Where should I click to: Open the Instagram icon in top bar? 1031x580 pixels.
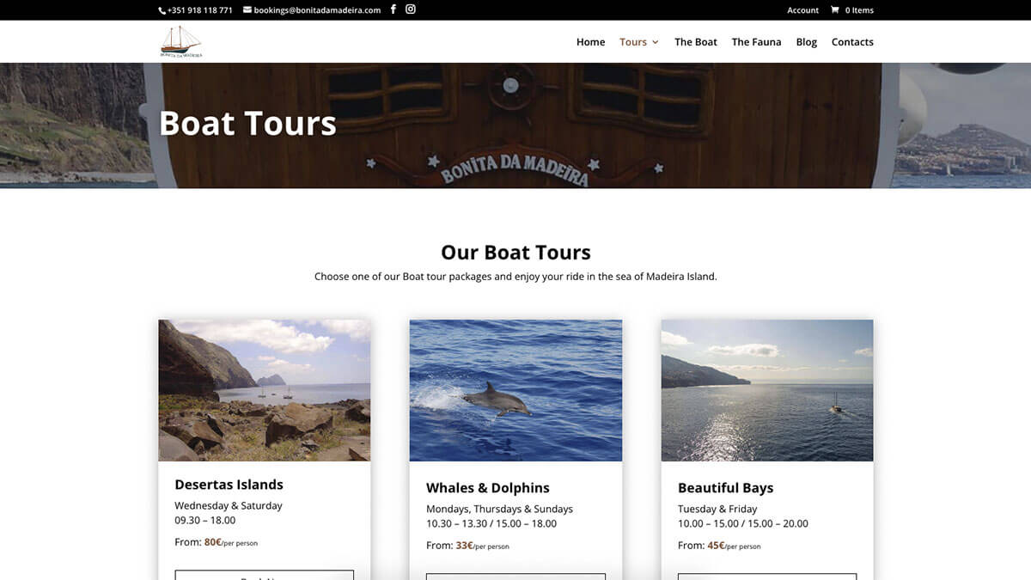point(411,9)
